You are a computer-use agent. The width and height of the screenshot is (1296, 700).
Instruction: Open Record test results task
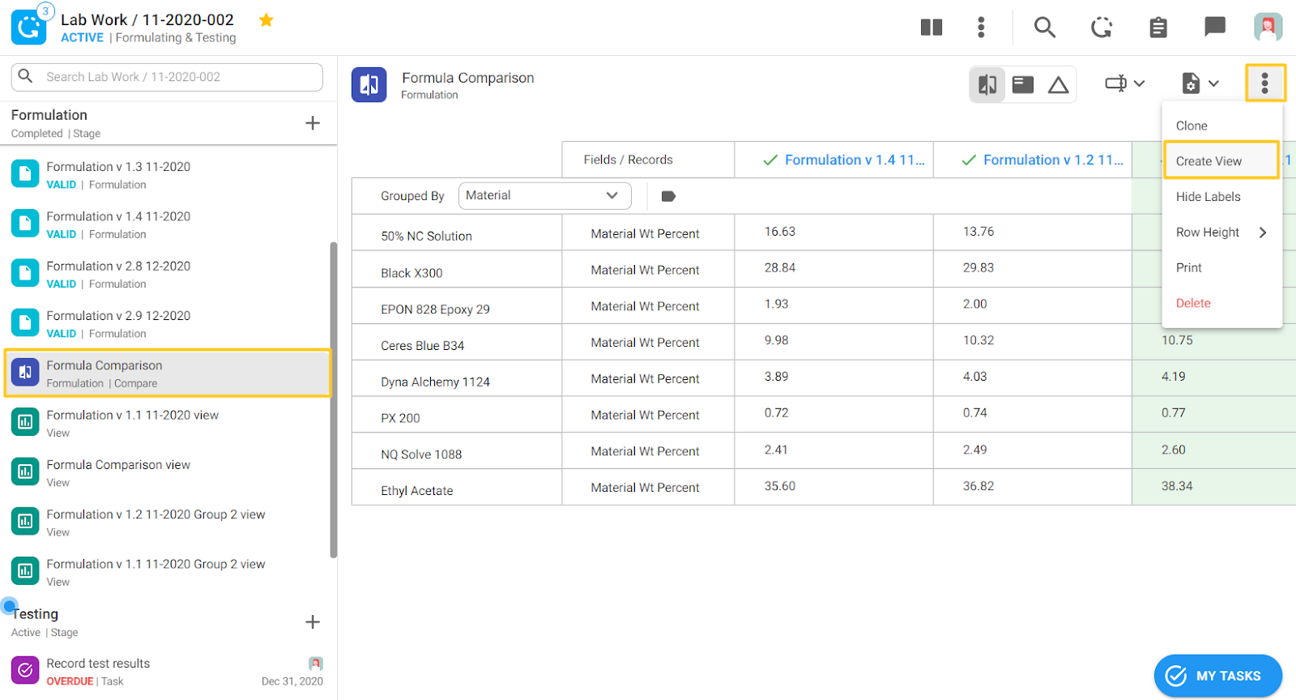(x=167, y=671)
